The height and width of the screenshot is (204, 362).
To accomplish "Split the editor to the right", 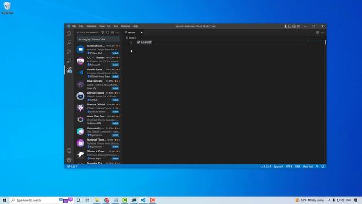I will (318, 33).
